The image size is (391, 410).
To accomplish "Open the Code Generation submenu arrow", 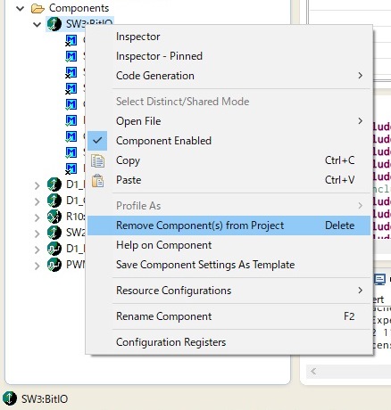I will click(361, 76).
